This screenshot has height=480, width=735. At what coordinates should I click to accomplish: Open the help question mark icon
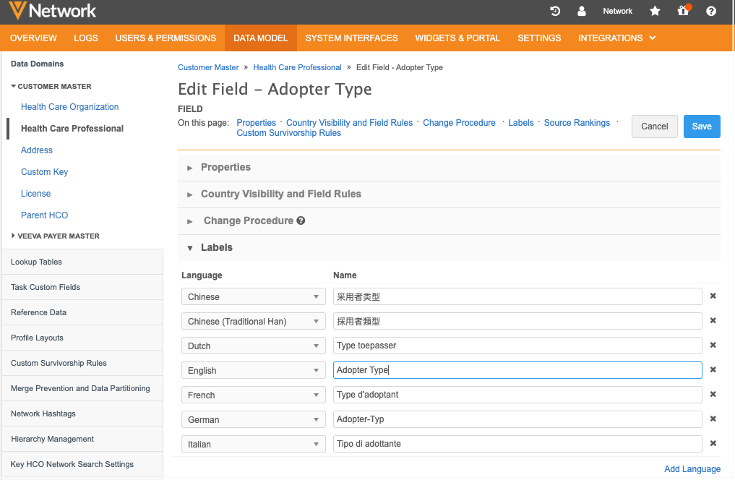711,11
